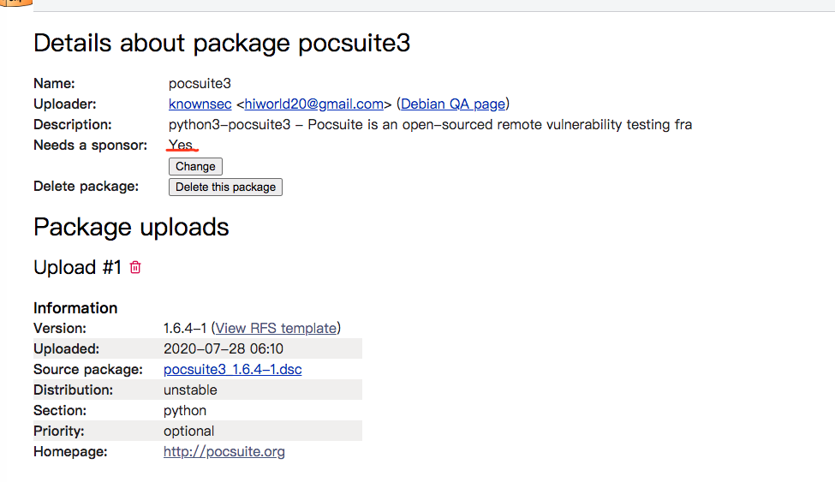This screenshot has width=835, height=482.
Task: Open the View RFS template link
Action: (x=276, y=328)
